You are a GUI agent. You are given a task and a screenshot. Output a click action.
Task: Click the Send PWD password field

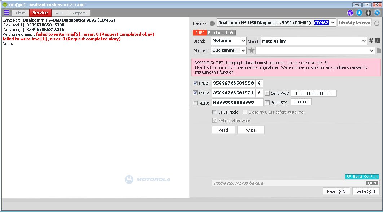(314, 93)
